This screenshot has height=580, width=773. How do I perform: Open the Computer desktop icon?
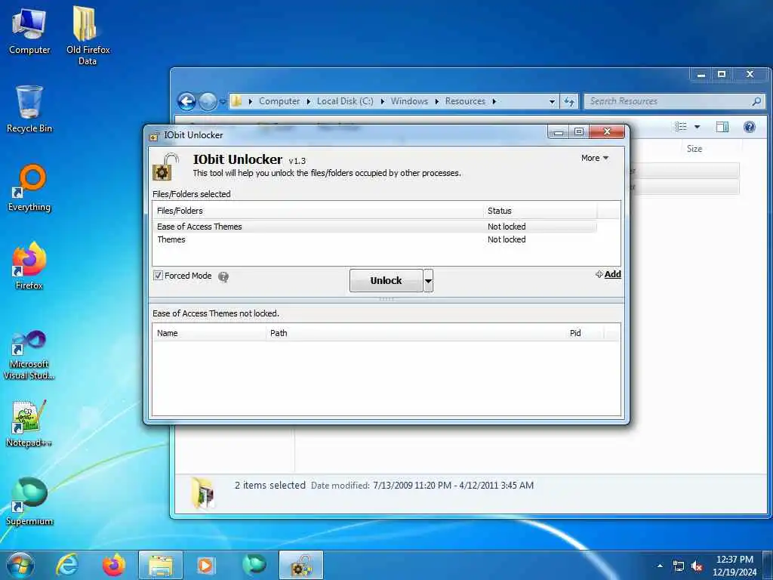pos(29,30)
